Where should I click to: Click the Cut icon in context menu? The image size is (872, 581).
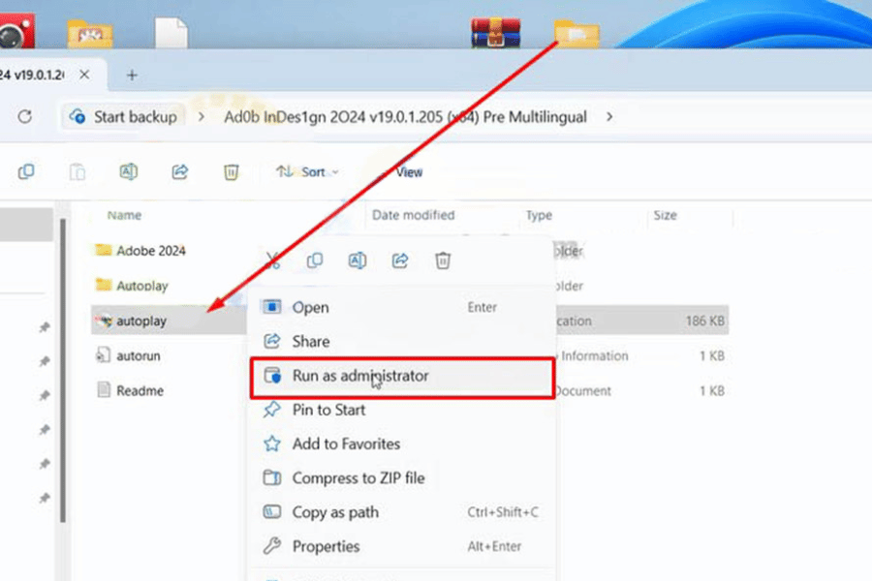coord(272,260)
